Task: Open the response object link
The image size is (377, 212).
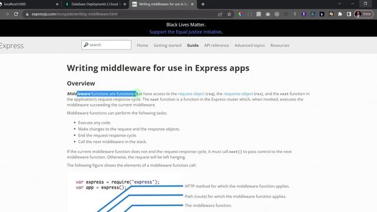Action: click(238, 94)
